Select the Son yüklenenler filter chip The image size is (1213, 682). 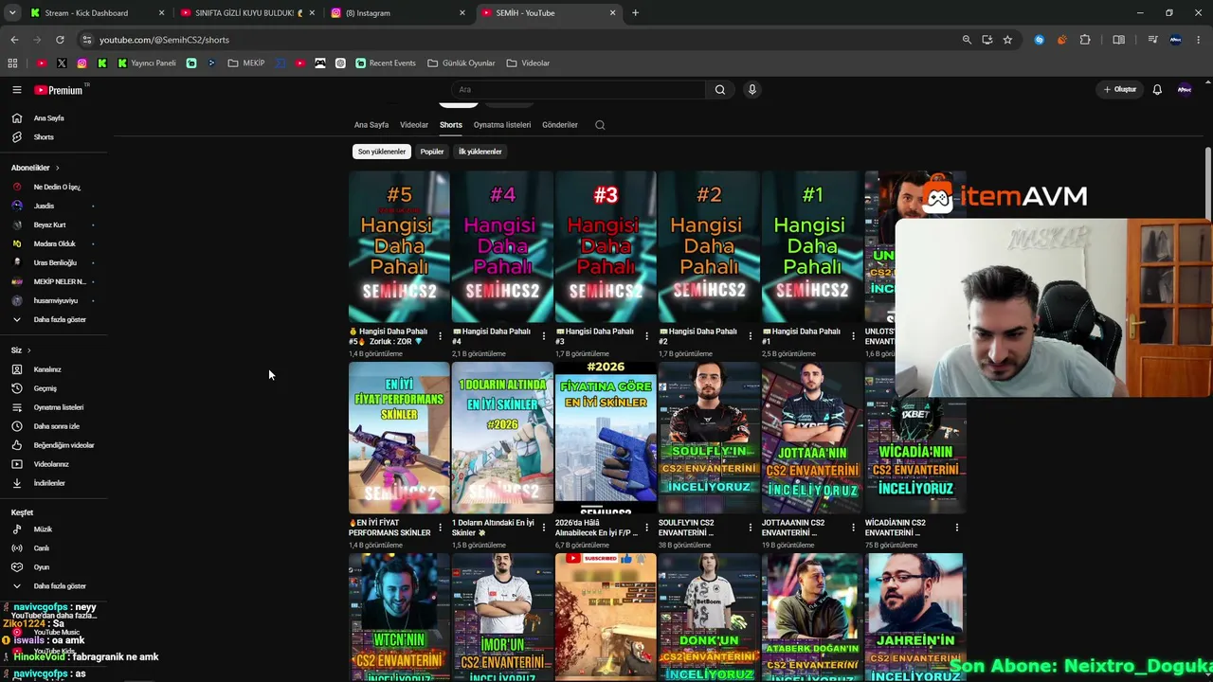coord(382,152)
